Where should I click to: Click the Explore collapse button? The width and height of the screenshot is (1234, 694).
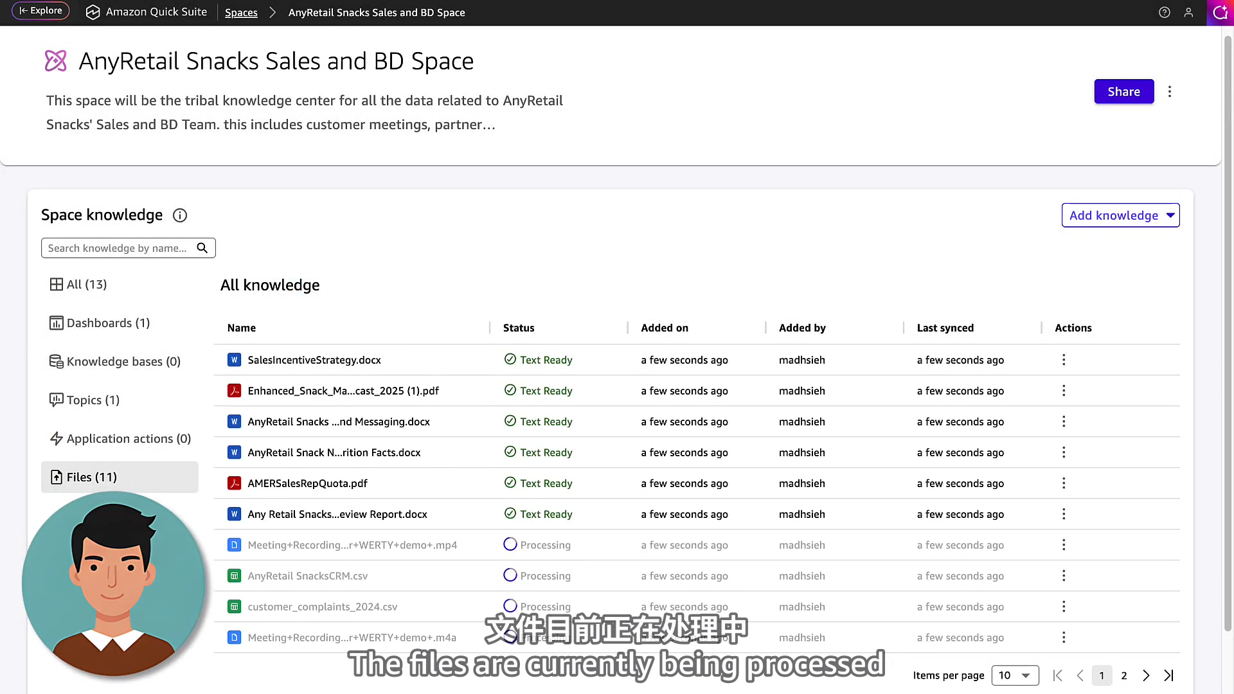click(40, 11)
